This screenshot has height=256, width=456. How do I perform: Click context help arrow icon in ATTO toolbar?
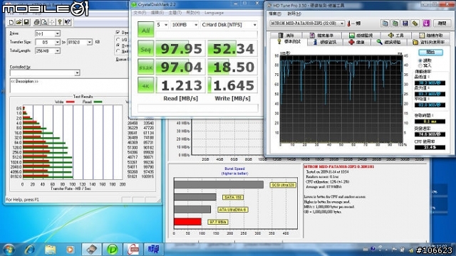(68, 22)
